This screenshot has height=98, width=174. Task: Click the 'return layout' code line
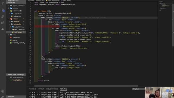point(43,81)
